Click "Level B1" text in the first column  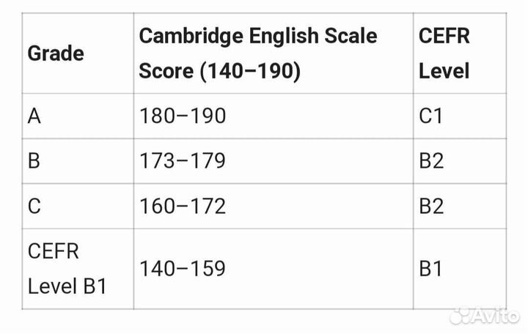click(x=67, y=286)
